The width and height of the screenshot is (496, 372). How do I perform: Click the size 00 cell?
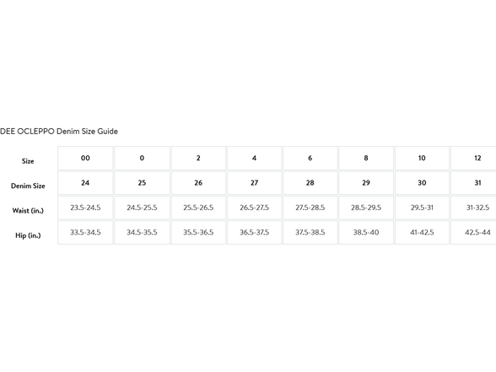(x=85, y=158)
